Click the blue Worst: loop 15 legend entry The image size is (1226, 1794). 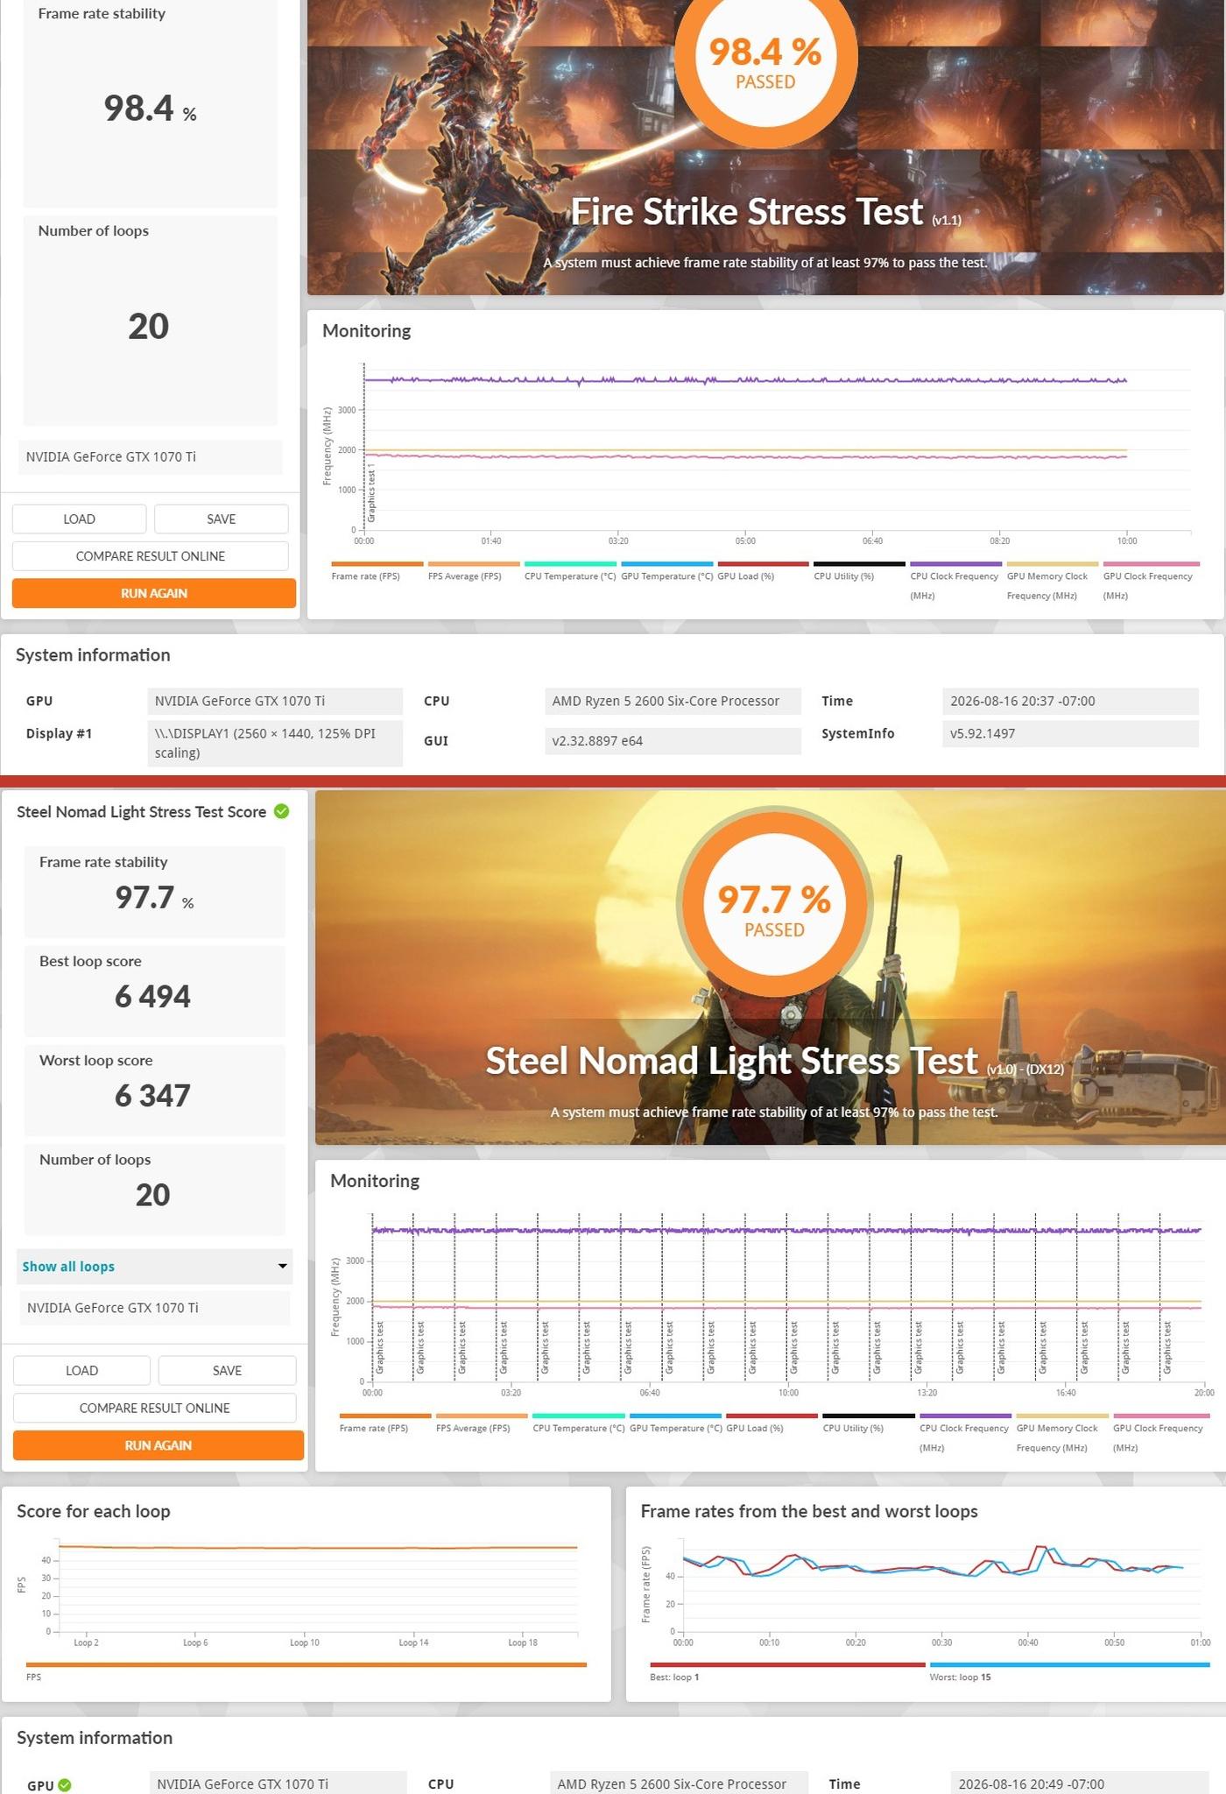pyautogui.click(x=1069, y=1671)
